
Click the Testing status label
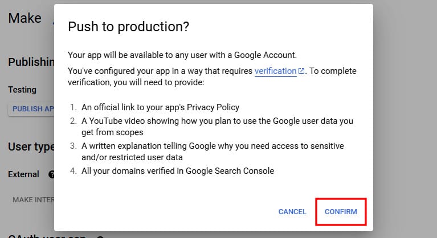22,90
